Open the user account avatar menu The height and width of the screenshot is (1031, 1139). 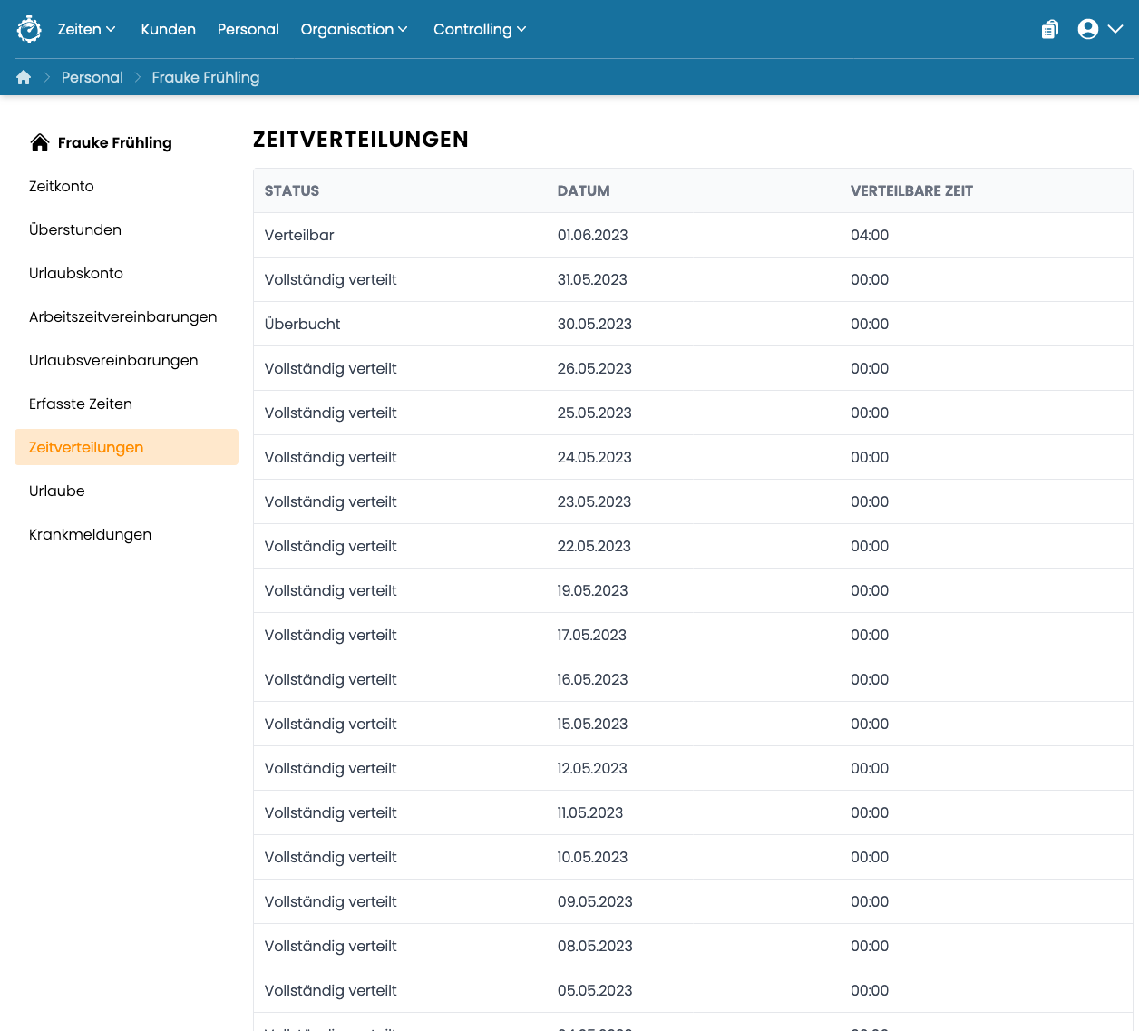pyautogui.click(x=1088, y=29)
